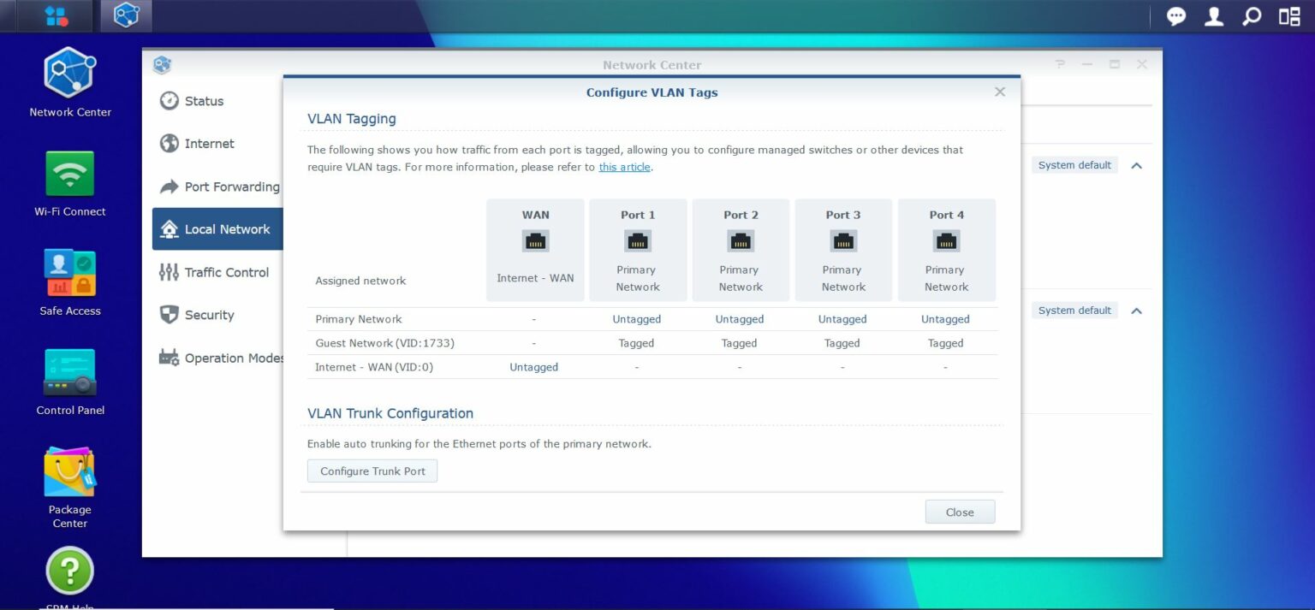This screenshot has height=610, width=1315.
Task: Click the search magnifier icon
Action: point(1252,16)
